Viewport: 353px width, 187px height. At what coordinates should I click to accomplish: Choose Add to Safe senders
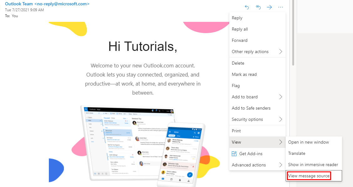tap(251, 108)
